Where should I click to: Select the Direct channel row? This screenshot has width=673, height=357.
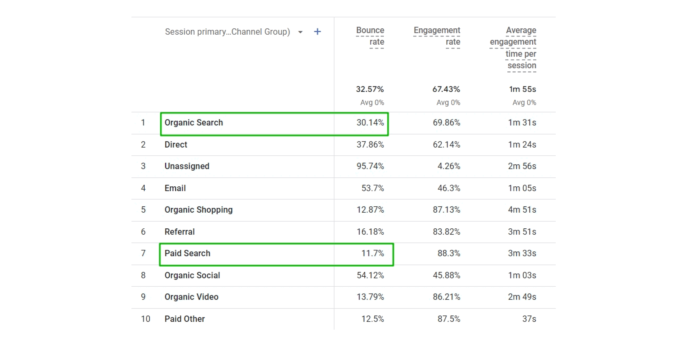(x=176, y=145)
